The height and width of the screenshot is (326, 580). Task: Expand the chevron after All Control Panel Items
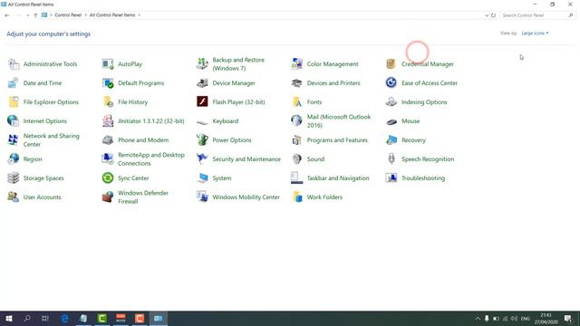pyautogui.click(x=139, y=15)
